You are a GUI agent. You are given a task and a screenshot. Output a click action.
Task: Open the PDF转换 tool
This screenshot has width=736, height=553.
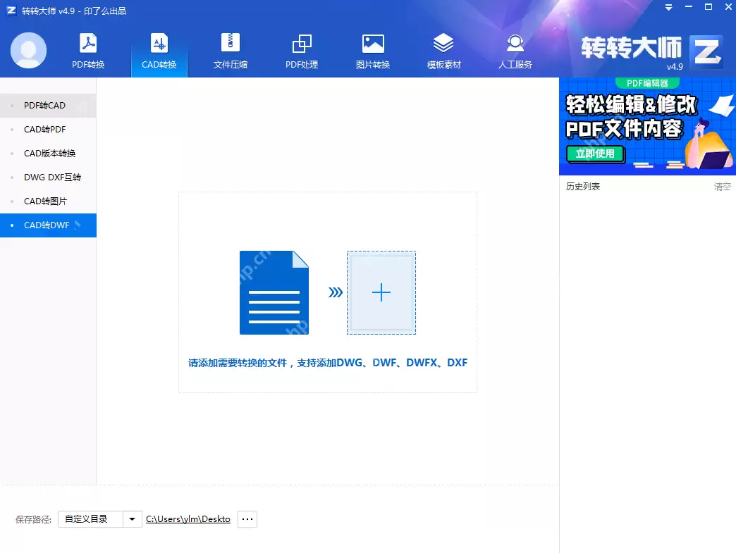point(87,49)
